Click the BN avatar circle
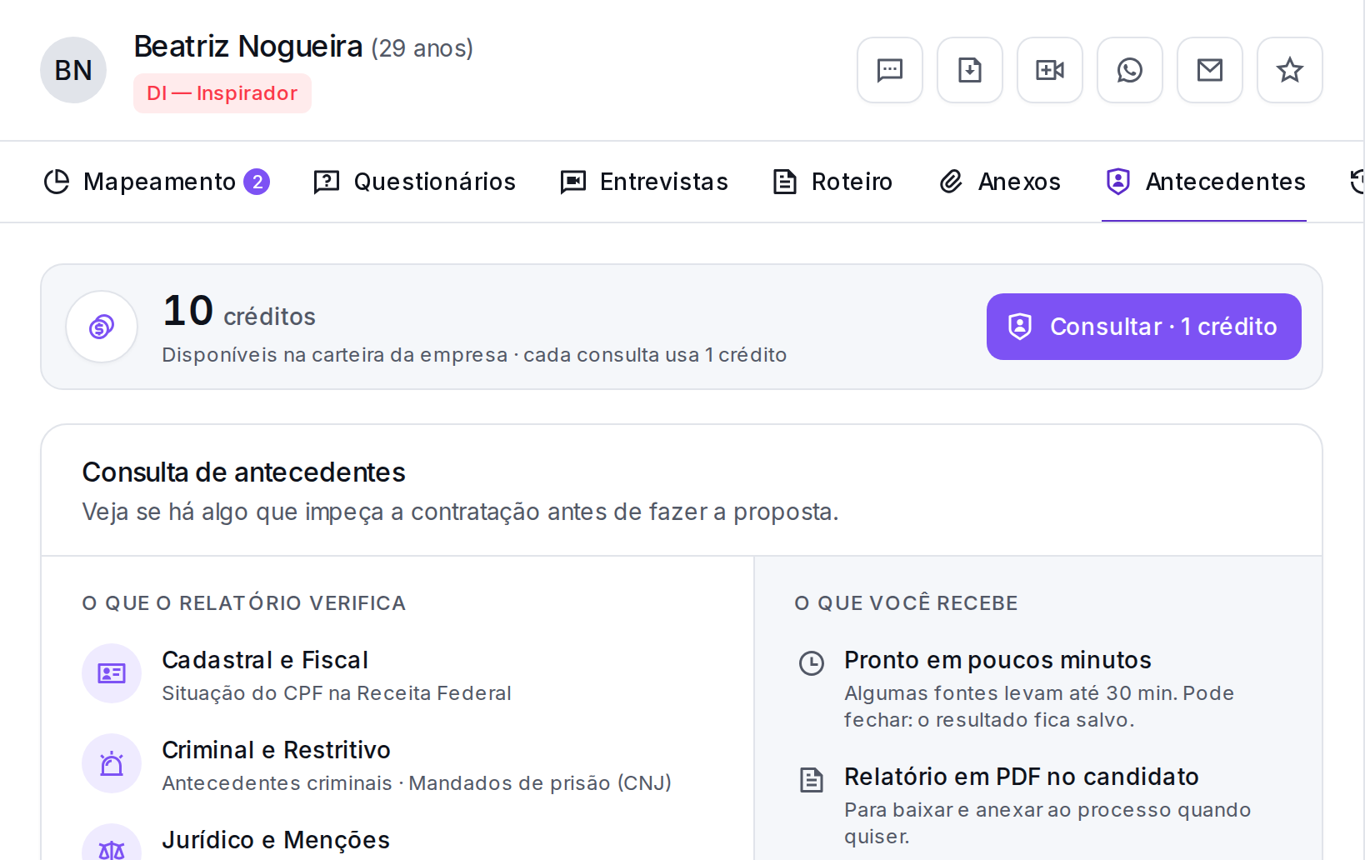The width and height of the screenshot is (1365, 860). (x=73, y=70)
